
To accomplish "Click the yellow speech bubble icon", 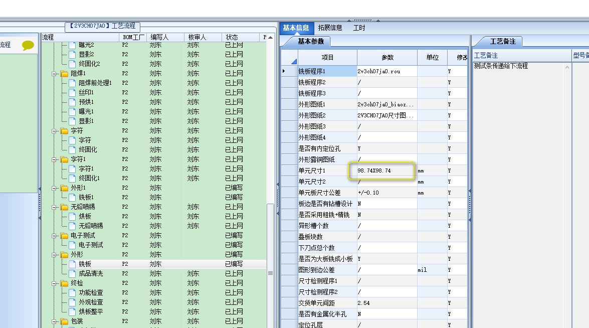I will coord(28,46).
